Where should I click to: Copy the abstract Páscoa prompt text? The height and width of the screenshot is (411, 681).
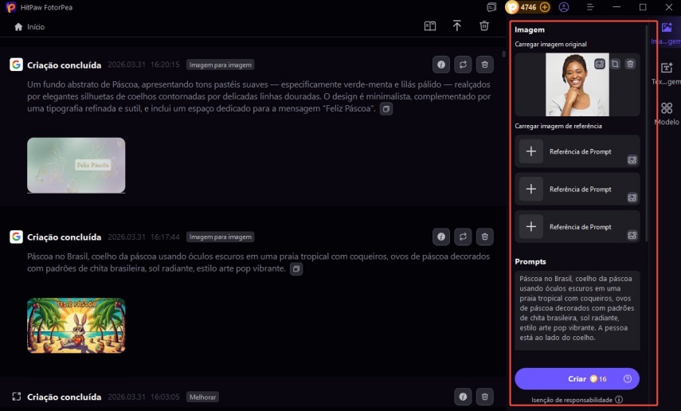(386, 108)
